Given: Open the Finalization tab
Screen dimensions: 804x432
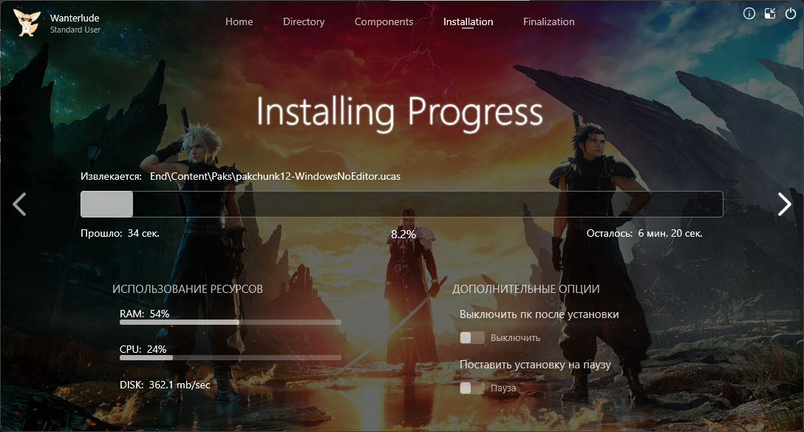Looking at the screenshot, I should click(x=548, y=21).
